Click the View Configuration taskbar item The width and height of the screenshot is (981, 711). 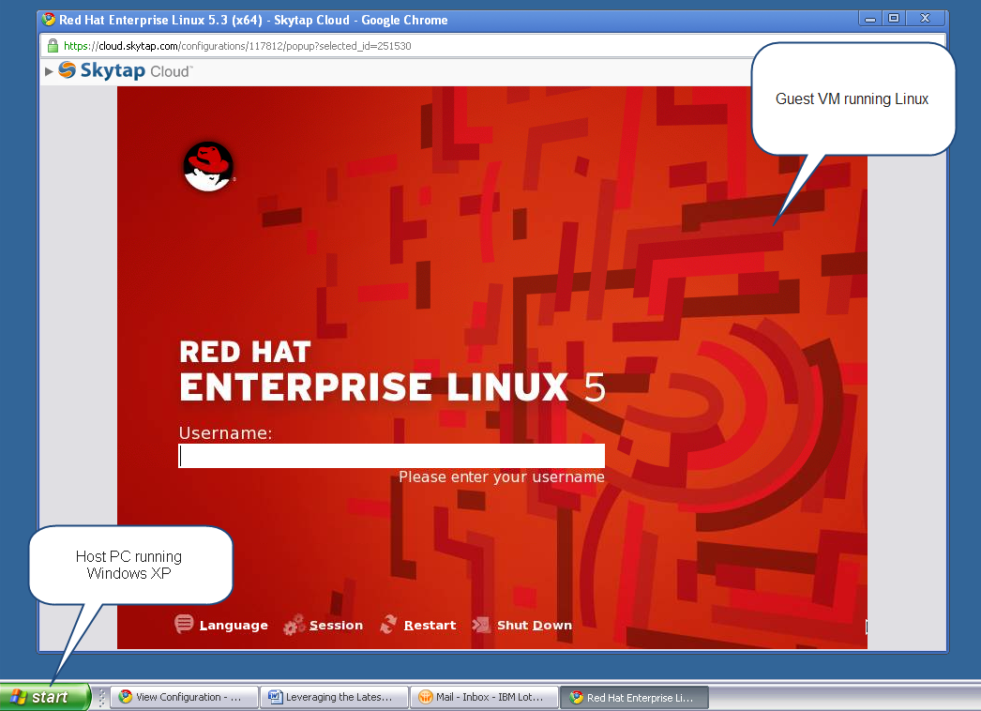(x=184, y=696)
